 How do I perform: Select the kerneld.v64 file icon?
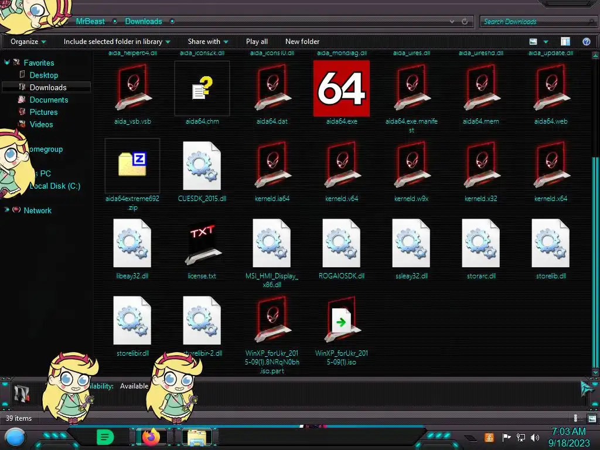pos(342,166)
